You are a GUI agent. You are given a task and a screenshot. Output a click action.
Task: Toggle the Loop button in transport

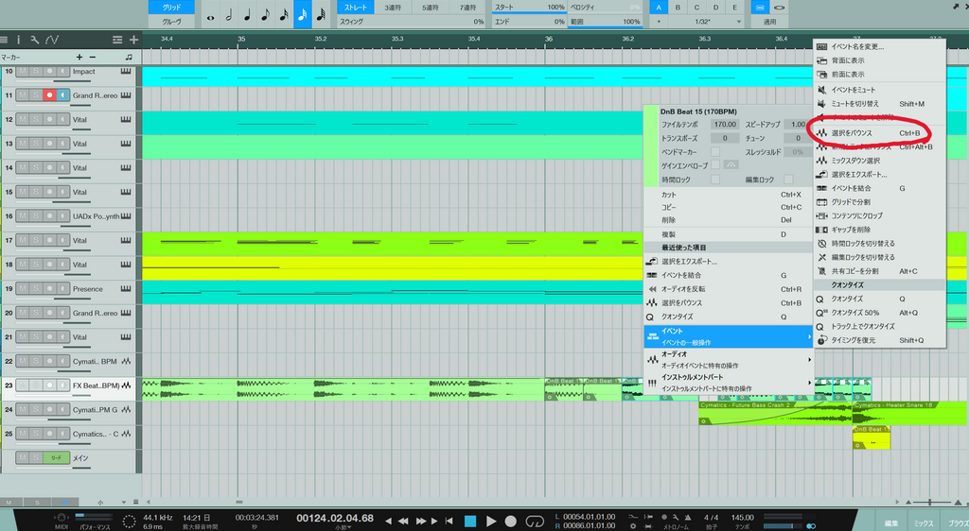(x=535, y=522)
